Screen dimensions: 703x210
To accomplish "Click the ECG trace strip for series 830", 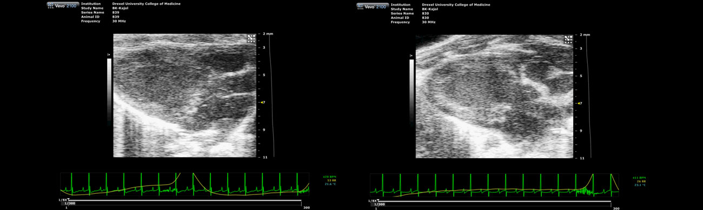I will point(494,185).
